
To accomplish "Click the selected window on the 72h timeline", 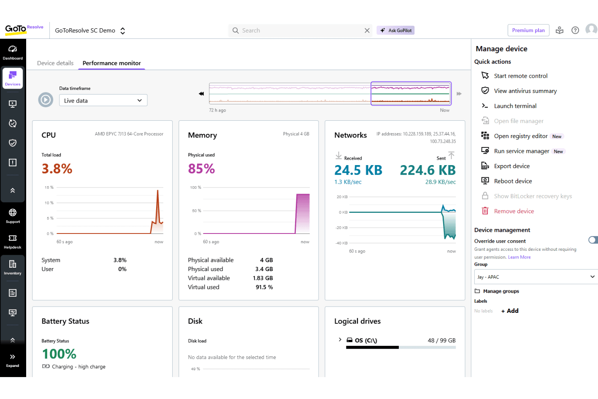I will (411, 93).
